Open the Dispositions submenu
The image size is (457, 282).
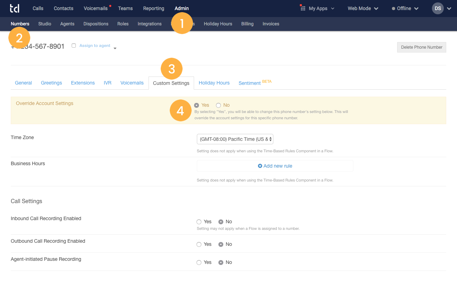(96, 24)
